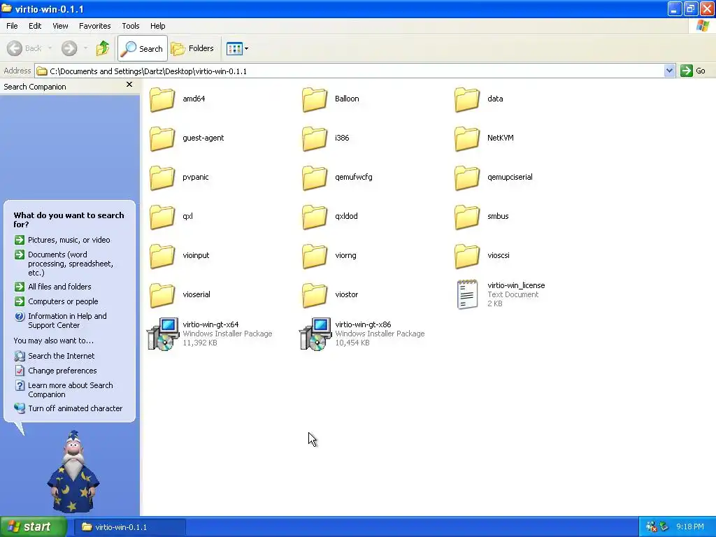Screen dimensions: 716x537
Task: Open the File menu
Action: (x=12, y=26)
